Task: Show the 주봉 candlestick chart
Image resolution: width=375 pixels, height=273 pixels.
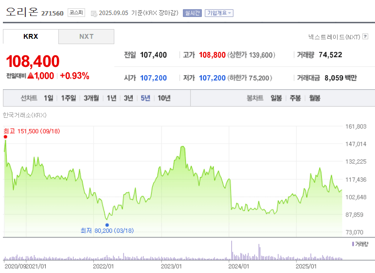Action: click(295, 98)
